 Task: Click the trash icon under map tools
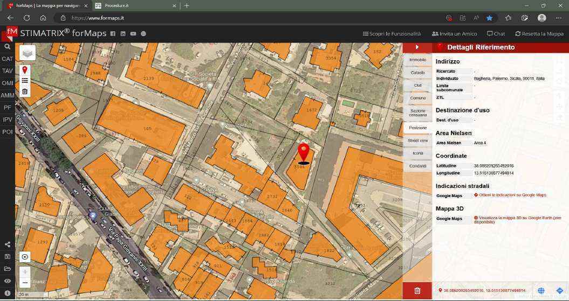pyautogui.click(x=25, y=92)
